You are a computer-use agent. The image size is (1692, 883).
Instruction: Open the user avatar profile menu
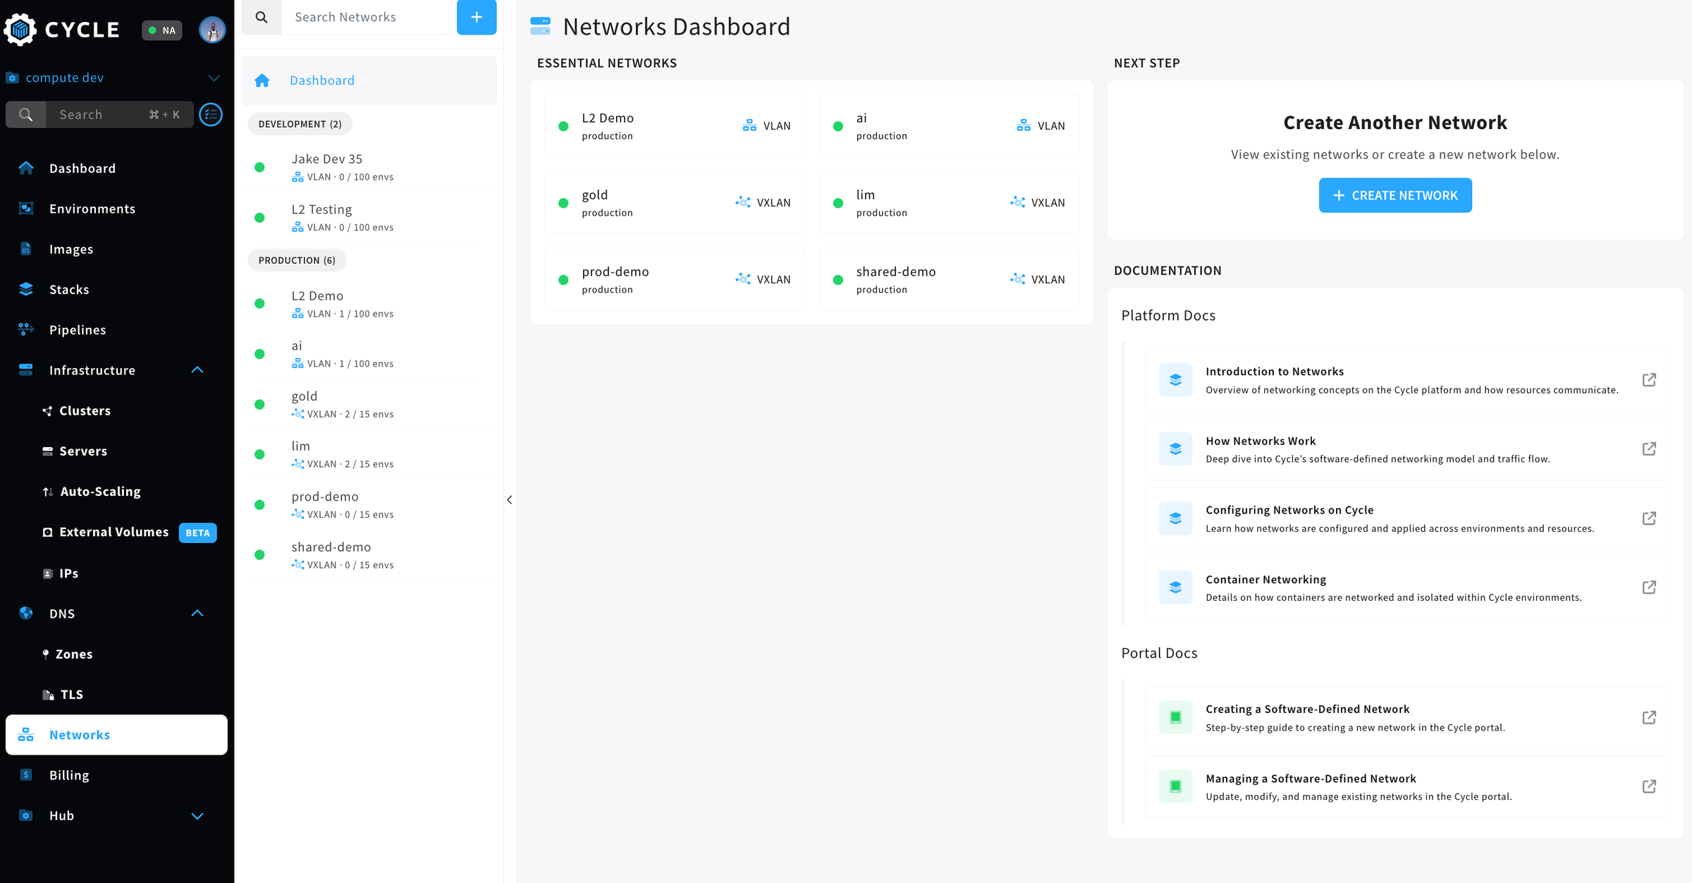[212, 30]
